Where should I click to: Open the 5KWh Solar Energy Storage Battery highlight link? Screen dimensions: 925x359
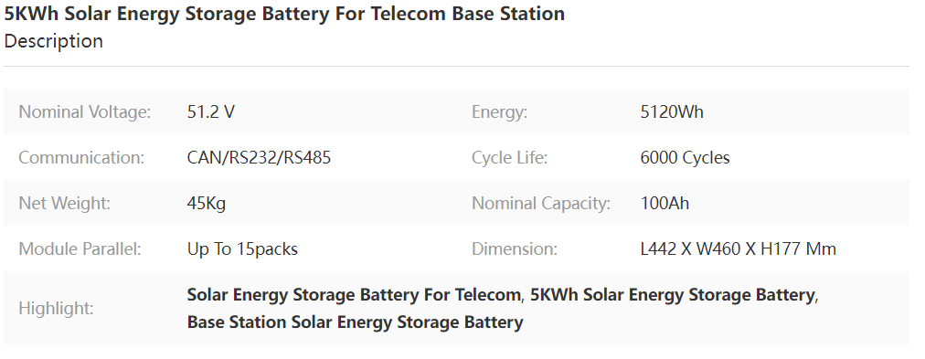pos(673,295)
